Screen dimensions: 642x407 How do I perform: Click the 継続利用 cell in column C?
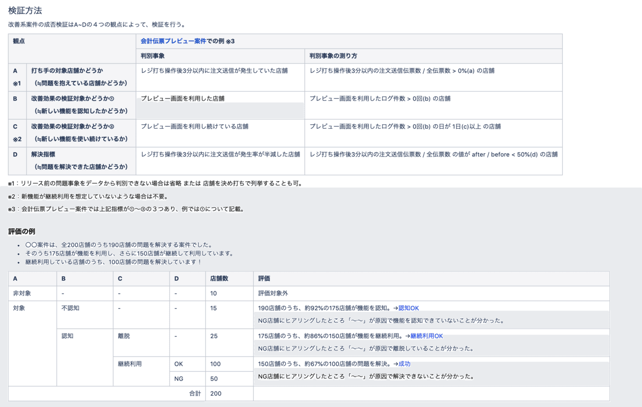(141, 371)
